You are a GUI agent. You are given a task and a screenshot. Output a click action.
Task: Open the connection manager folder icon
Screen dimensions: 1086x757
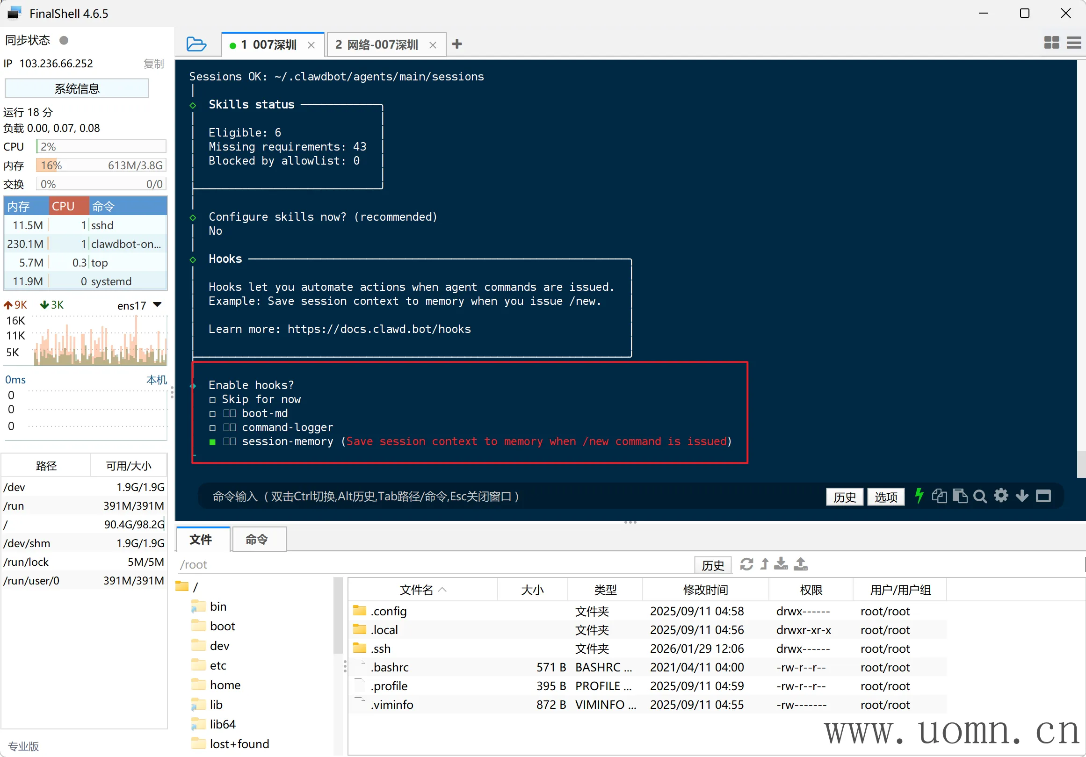(x=196, y=44)
